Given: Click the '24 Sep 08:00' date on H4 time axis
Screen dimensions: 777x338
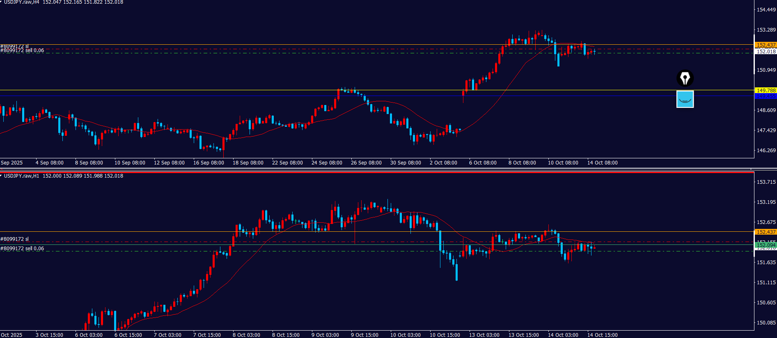Looking at the screenshot, I should coord(327,163).
